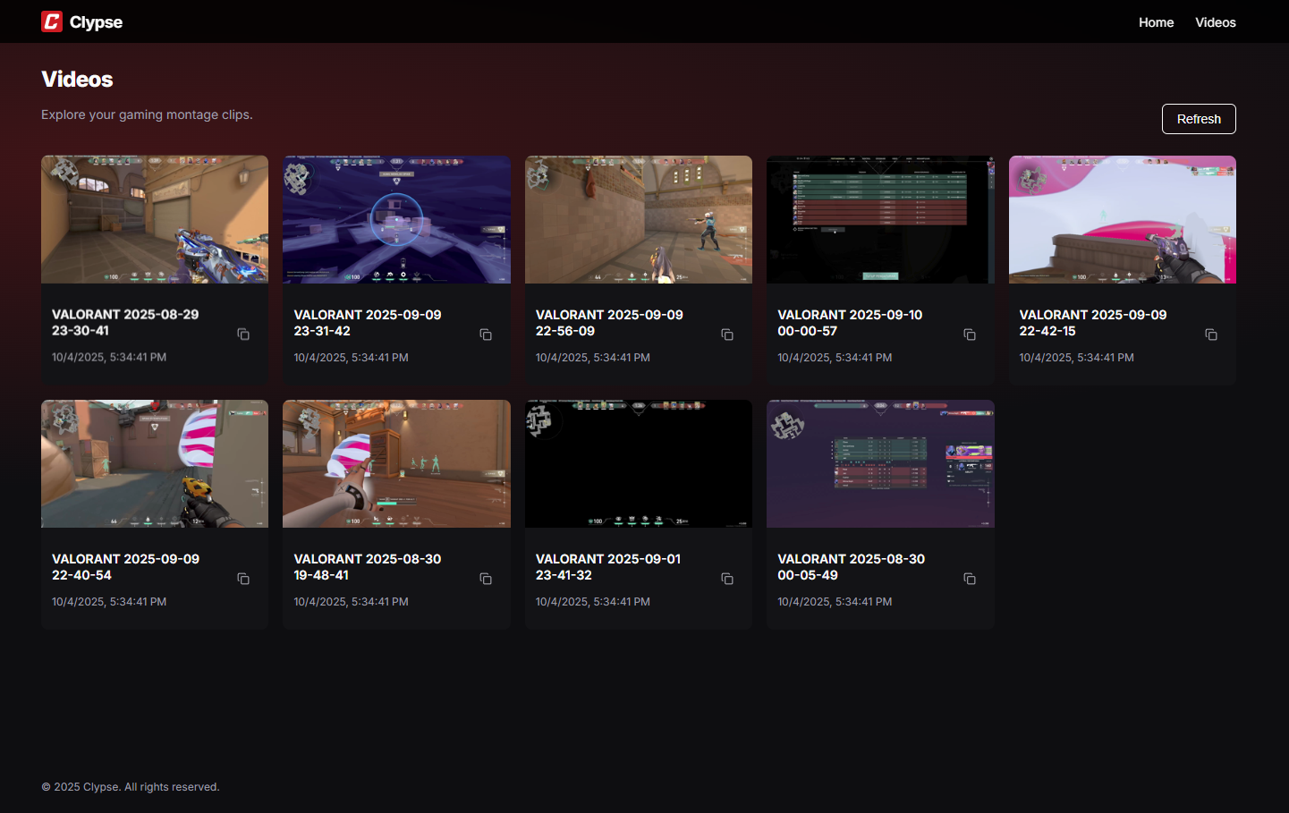1289x813 pixels.
Task: Click 'Explore your gaming montage clips.' text
Action: 147,114
